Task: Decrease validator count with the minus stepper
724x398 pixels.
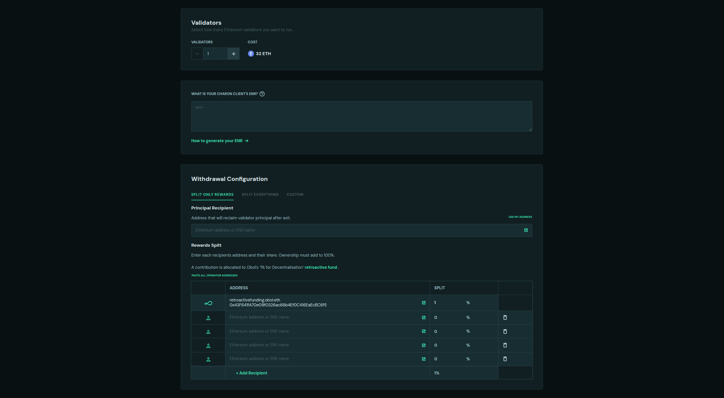Action: coord(197,54)
